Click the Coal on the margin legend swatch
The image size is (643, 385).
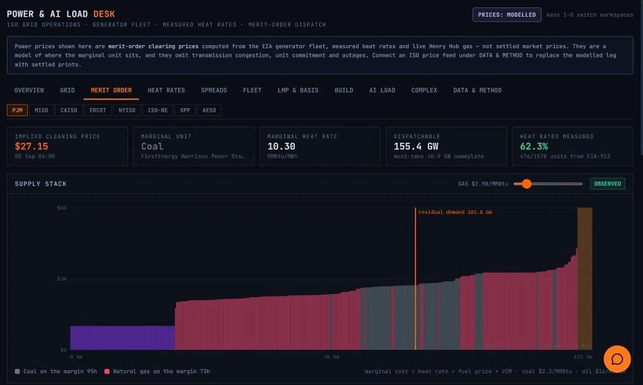[17, 371]
